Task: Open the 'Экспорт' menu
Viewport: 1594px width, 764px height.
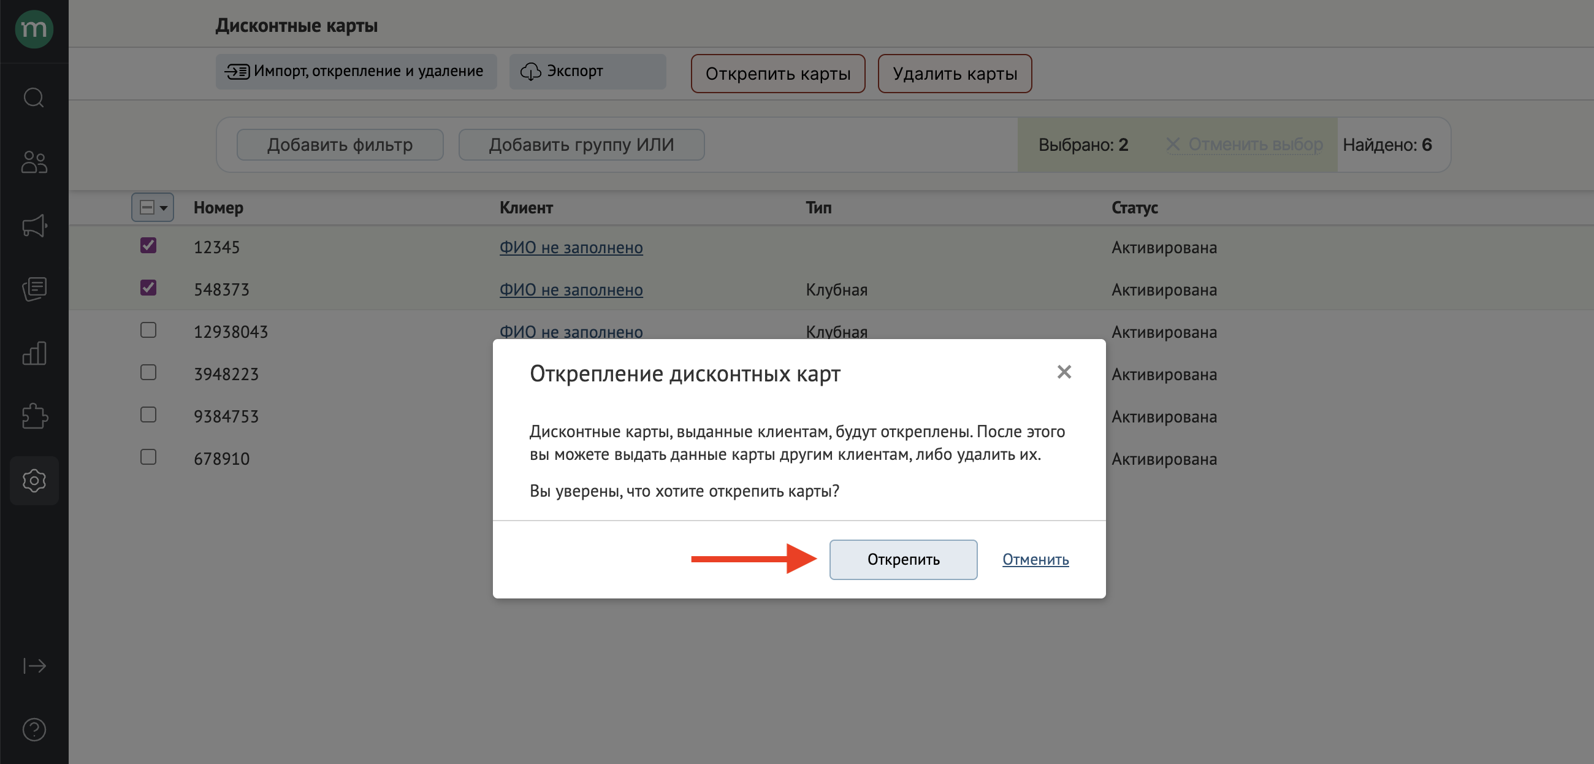Action: pyautogui.click(x=587, y=71)
